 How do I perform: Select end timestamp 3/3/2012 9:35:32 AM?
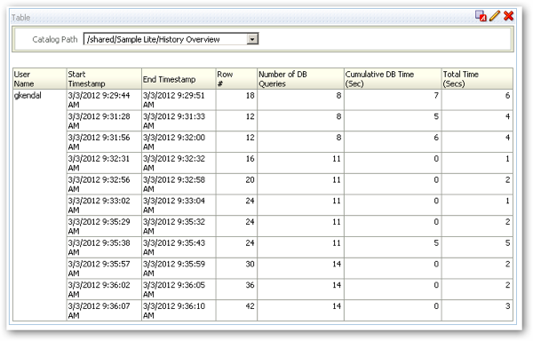[179, 226]
